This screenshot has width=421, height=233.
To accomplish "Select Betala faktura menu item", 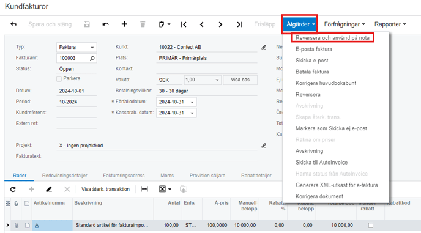I will point(312,72).
